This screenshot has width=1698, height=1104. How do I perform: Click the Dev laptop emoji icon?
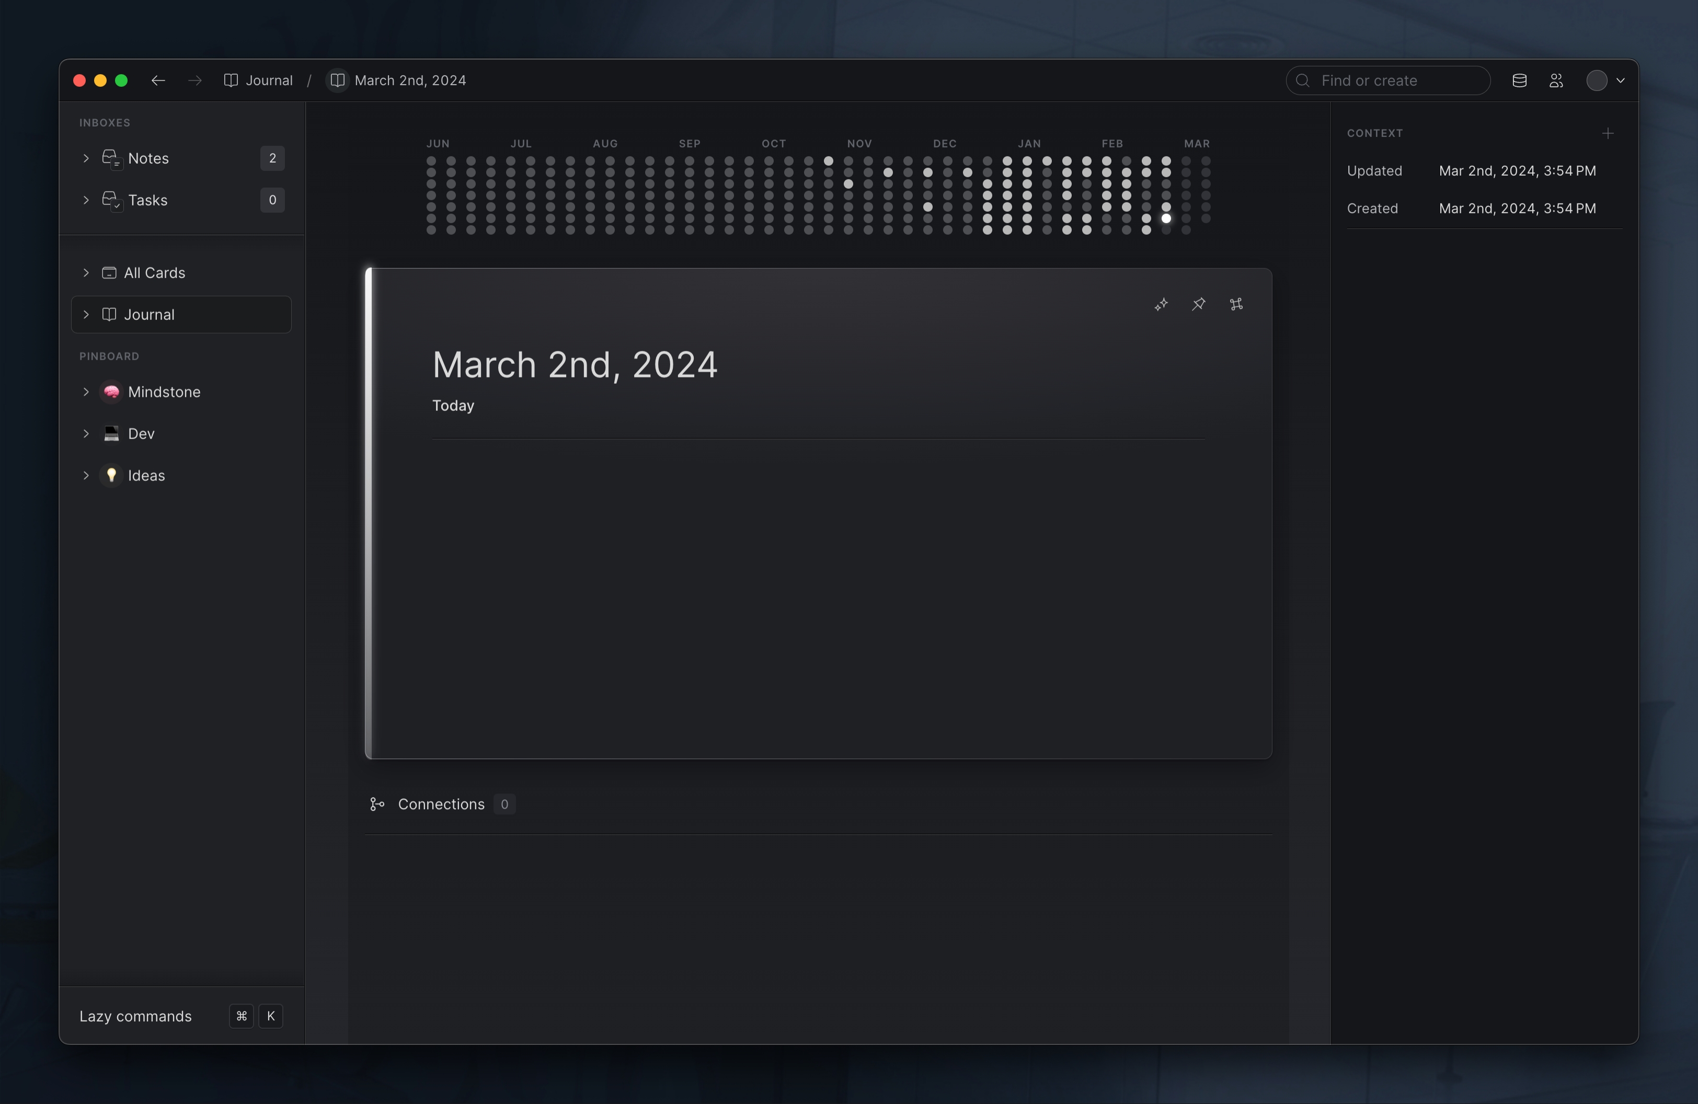(x=111, y=434)
